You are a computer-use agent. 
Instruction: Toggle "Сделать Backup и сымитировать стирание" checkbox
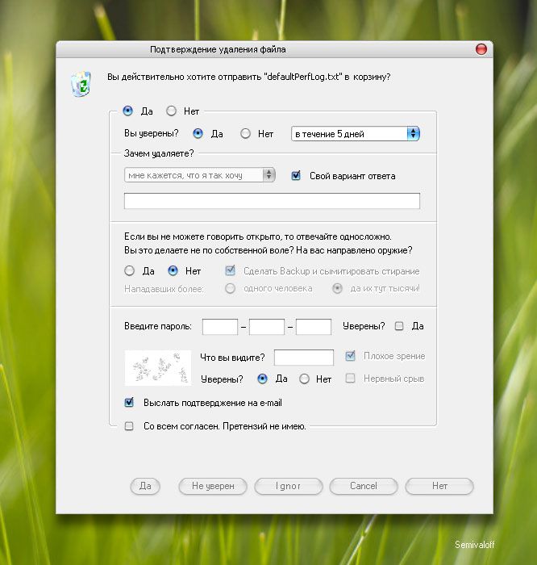[x=230, y=270]
